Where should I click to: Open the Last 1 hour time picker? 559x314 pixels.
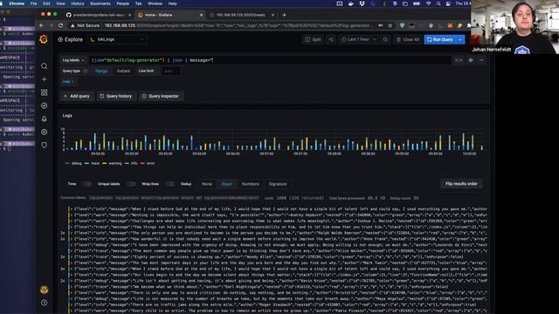tap(358, 39)
